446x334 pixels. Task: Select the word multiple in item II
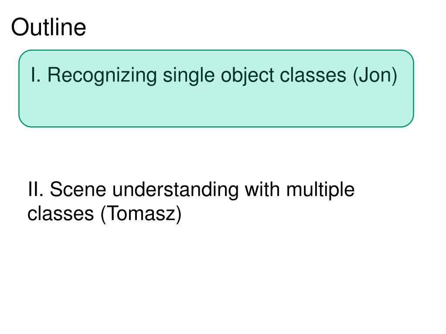coord(320,190)
